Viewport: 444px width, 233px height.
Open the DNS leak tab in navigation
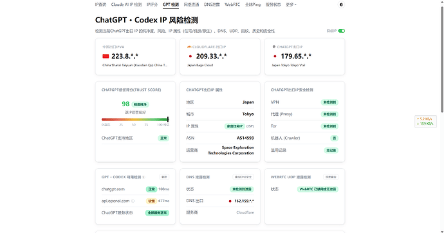(212, 5)
